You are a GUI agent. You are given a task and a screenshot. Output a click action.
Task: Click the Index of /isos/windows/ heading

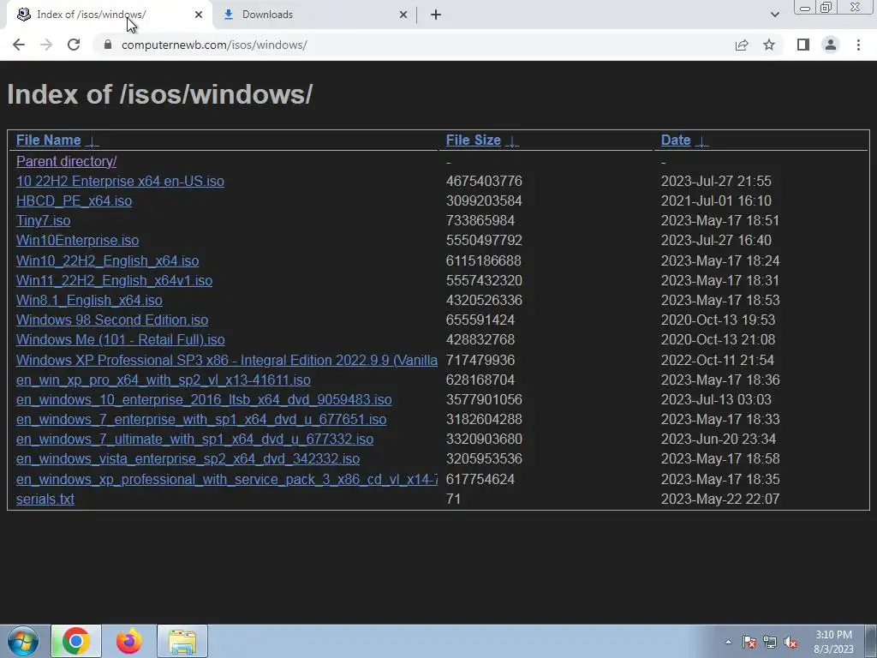[x=160, y=94]
